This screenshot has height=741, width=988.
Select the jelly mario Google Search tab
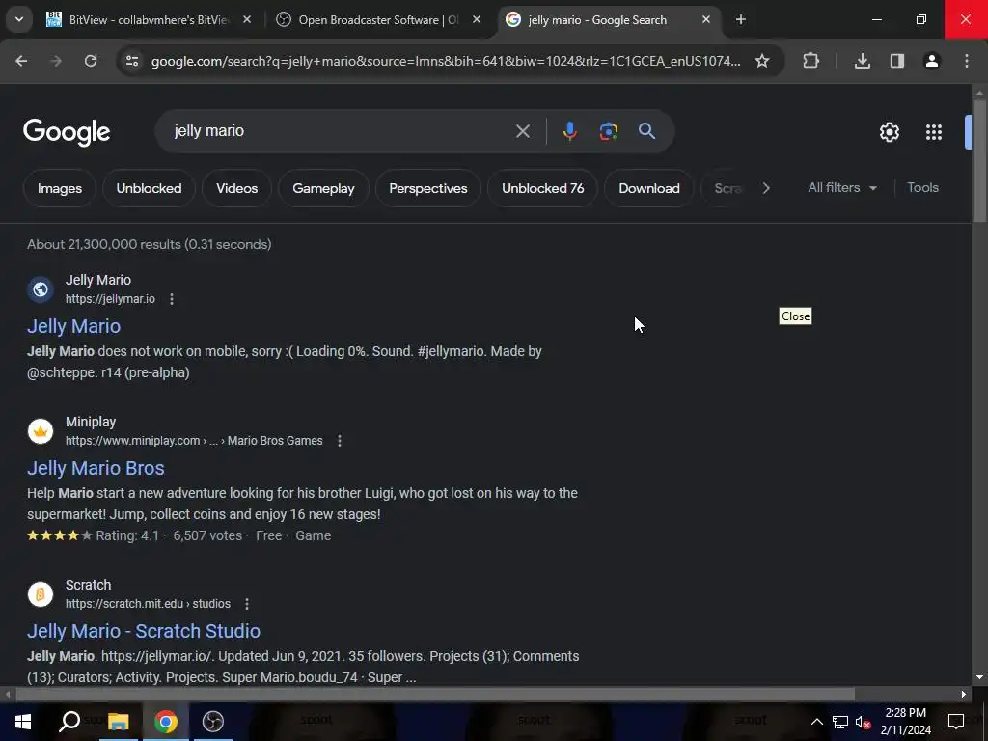[608, 20]
